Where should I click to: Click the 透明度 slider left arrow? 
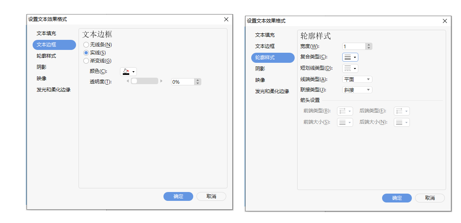coord(128,81)
